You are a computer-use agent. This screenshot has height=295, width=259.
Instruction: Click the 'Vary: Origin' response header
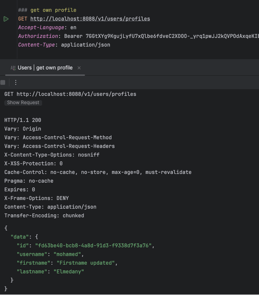coord(23,129)
